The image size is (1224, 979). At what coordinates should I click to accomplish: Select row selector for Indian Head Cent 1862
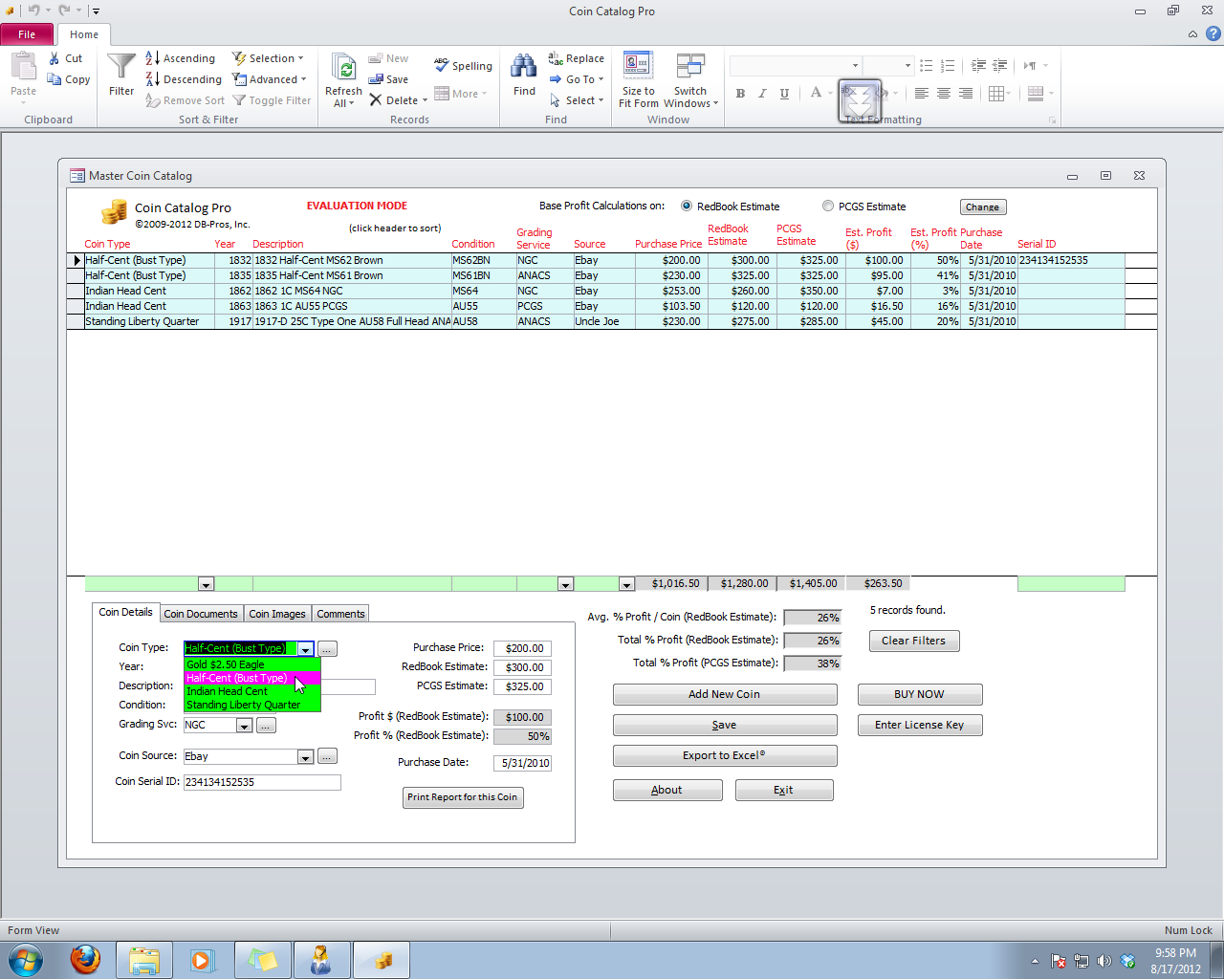pyautogui.click(x=76, y=291)
